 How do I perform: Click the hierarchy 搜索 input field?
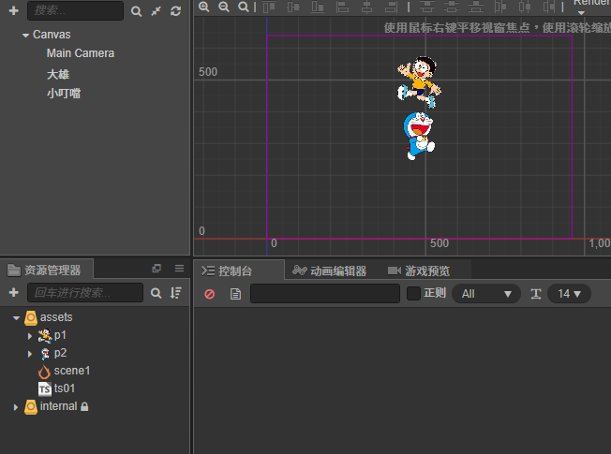point(75,10)
